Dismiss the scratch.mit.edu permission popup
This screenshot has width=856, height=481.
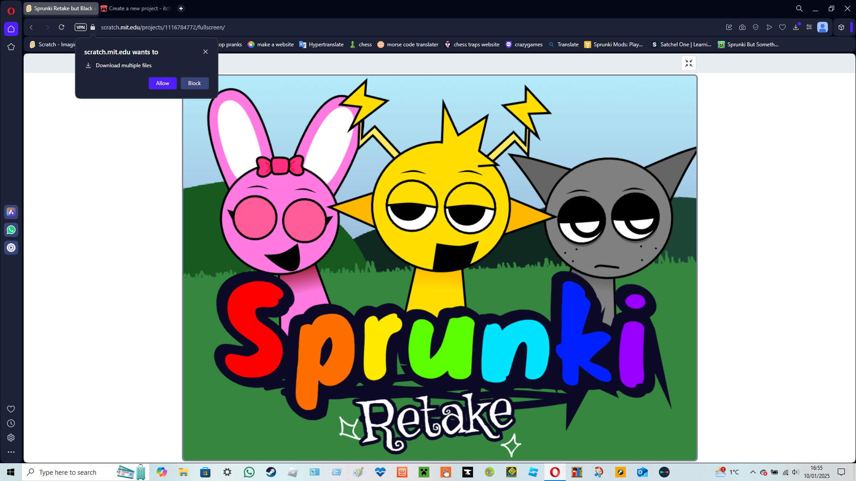tap(206, 52)
